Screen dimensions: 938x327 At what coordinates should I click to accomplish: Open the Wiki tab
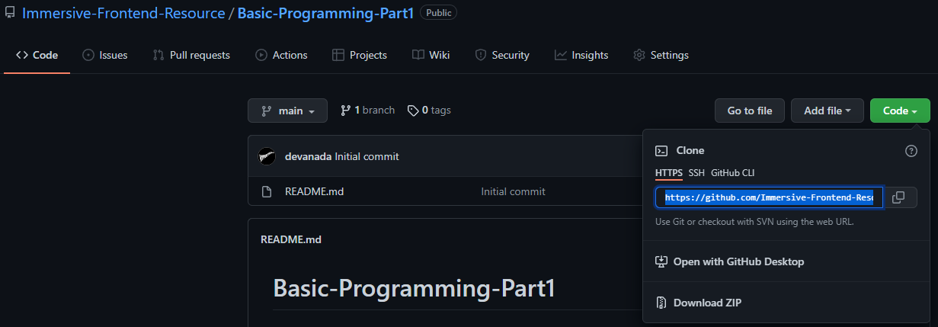coord(431,55)
